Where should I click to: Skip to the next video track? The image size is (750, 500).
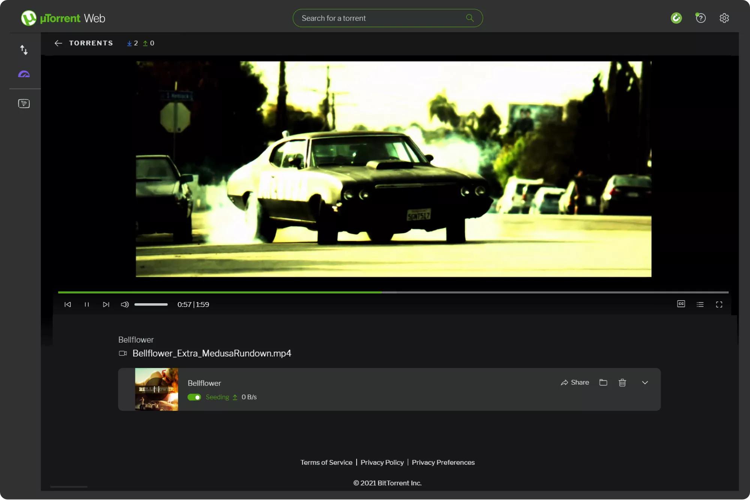click(x=106, y=304)
